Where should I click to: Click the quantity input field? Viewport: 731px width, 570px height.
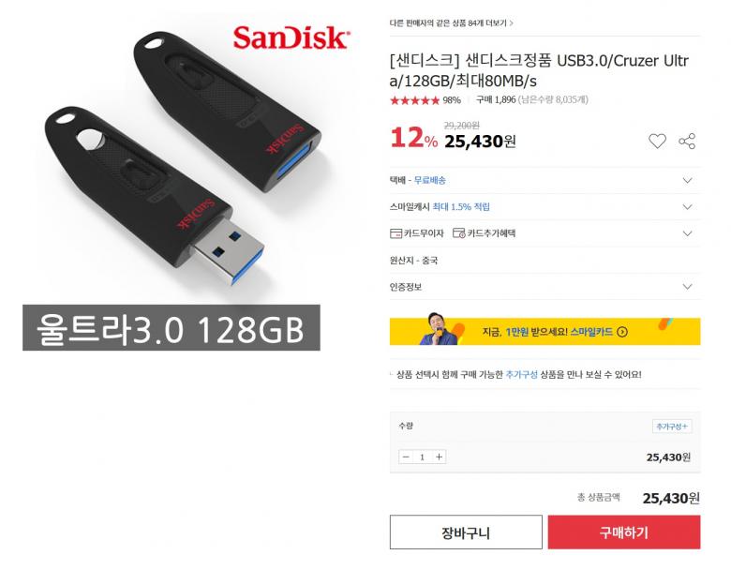point(423,457)
